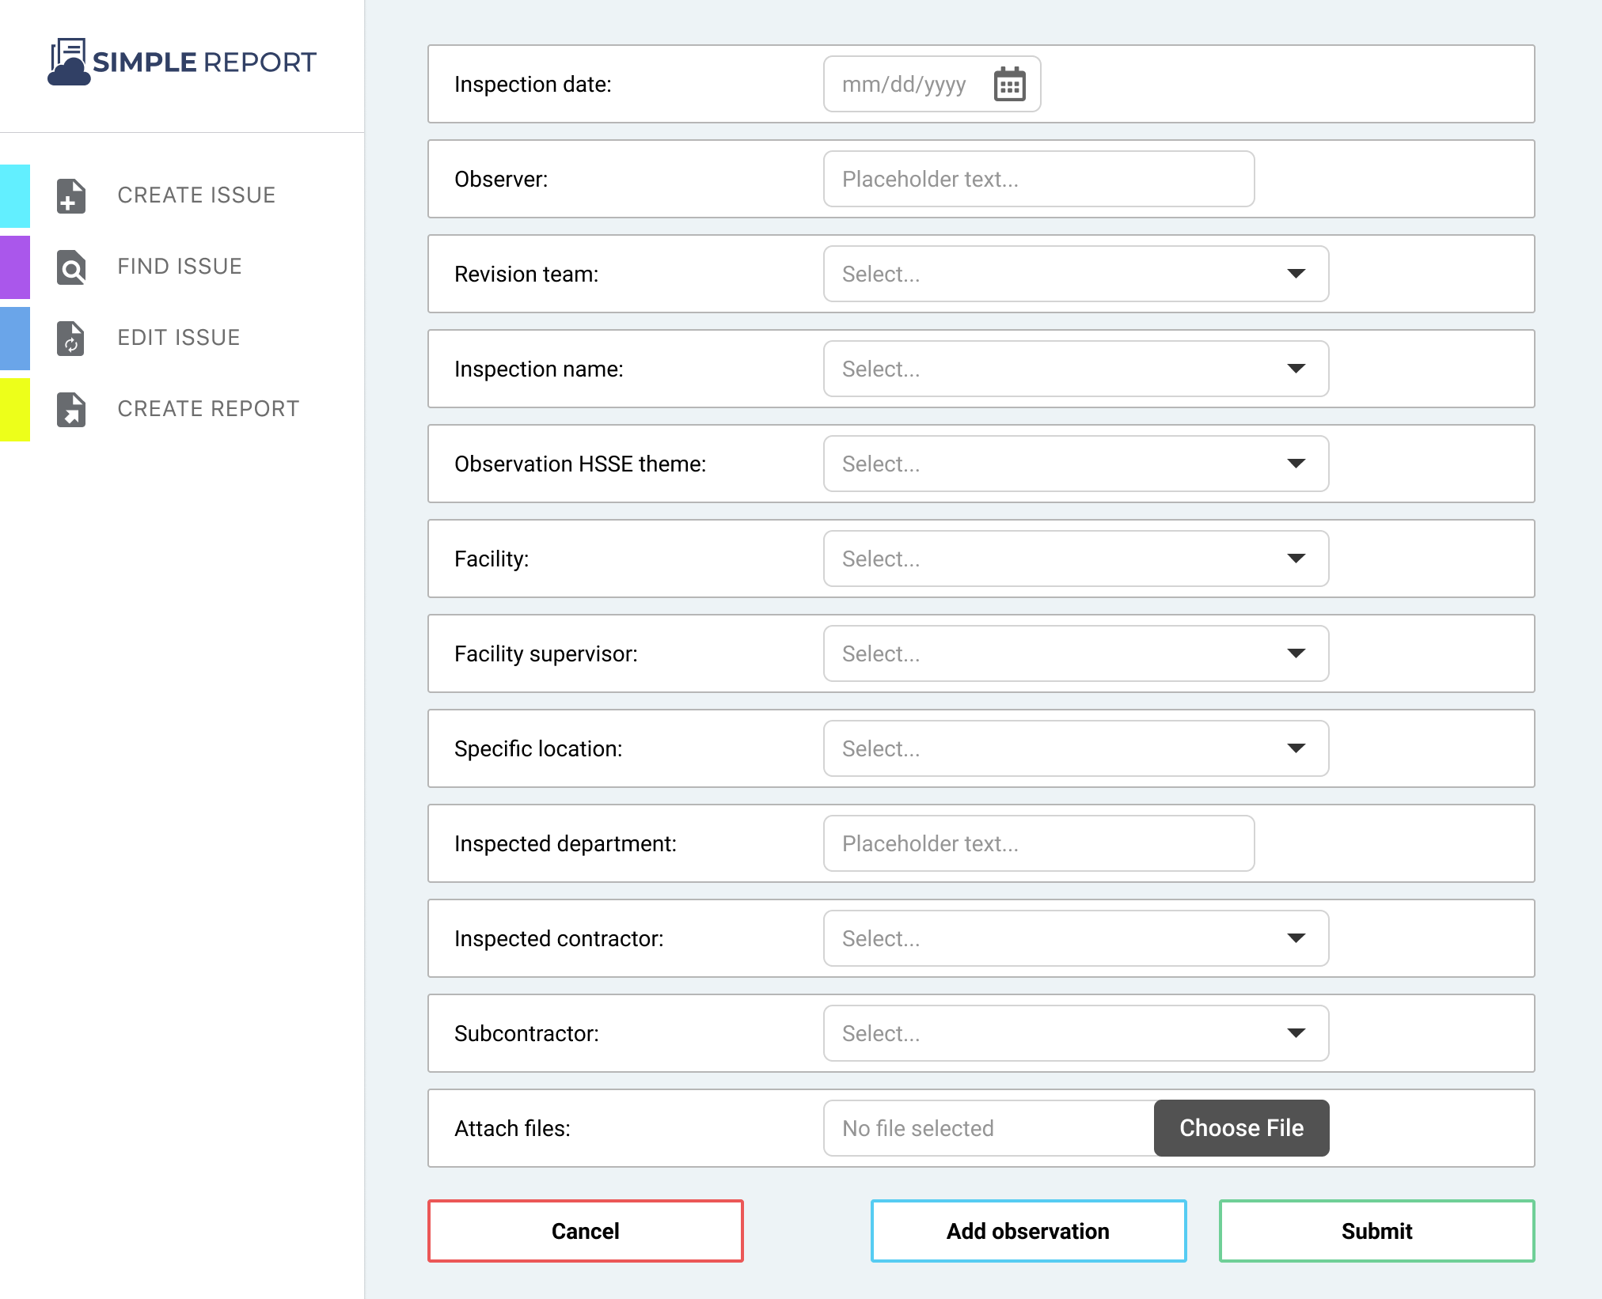Expand the Facility supervisor dropdown arrow

click(x=1296, y=653)
